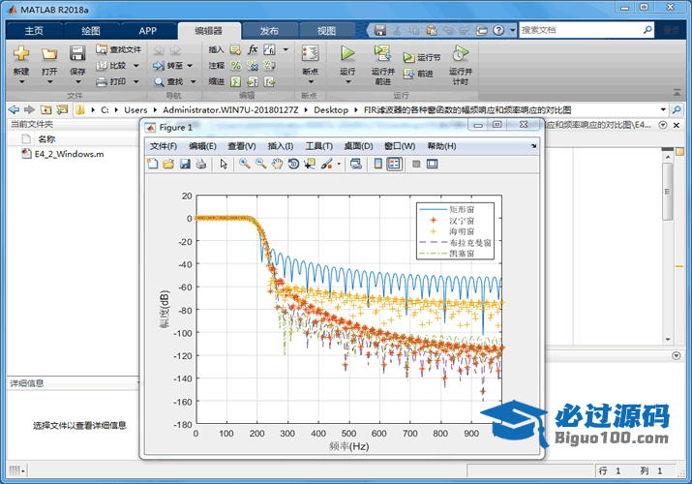This screenshot has width=692, height=484.
Task: Click the Find (查找) magnifier button
Action: (168, 81)
